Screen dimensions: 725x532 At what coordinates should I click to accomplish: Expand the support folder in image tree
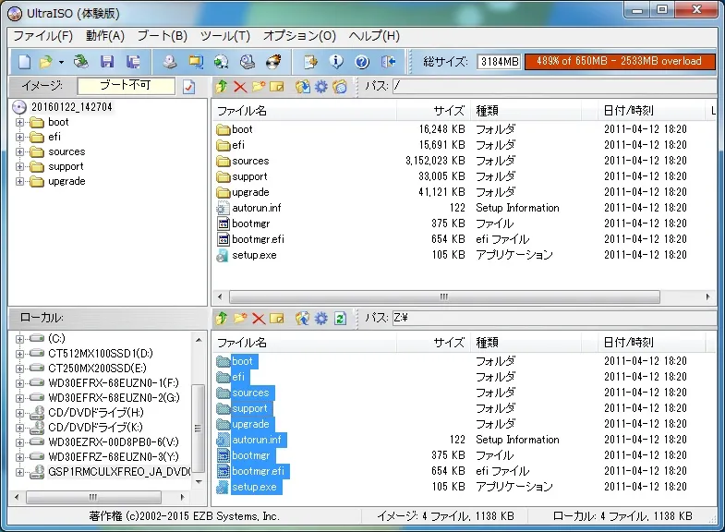tap(20, 167)
